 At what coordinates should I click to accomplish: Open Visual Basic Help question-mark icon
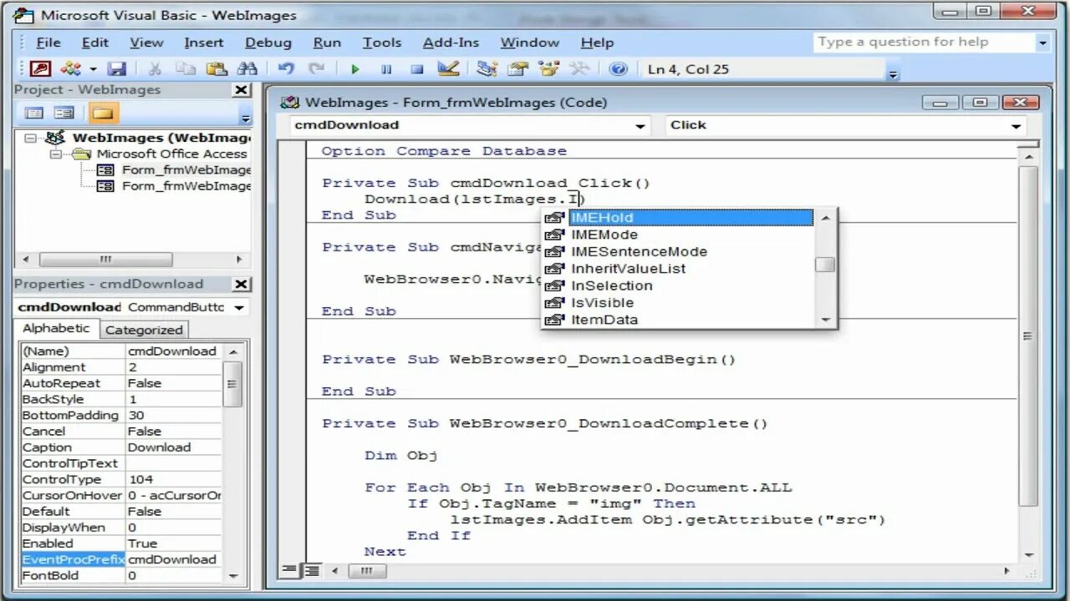tap(619, 69)
